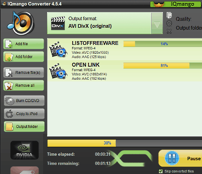Screen dimensions: 202x174
Task: Click the OPEN LINK video file icon
Action: coord(58,71)
